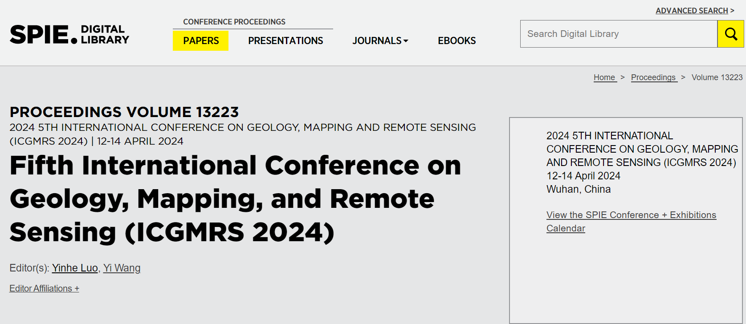Open editor Yinhe Luo's profile link
The height and width of the screenshot is (324, 746).
[x=75, y=268]
